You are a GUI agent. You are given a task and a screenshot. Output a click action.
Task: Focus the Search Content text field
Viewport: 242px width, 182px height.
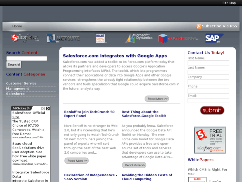tap(27, 58)
